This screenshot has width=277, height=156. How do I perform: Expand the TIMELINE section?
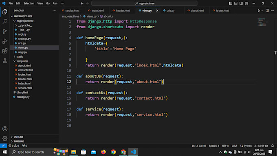point(35,141)
